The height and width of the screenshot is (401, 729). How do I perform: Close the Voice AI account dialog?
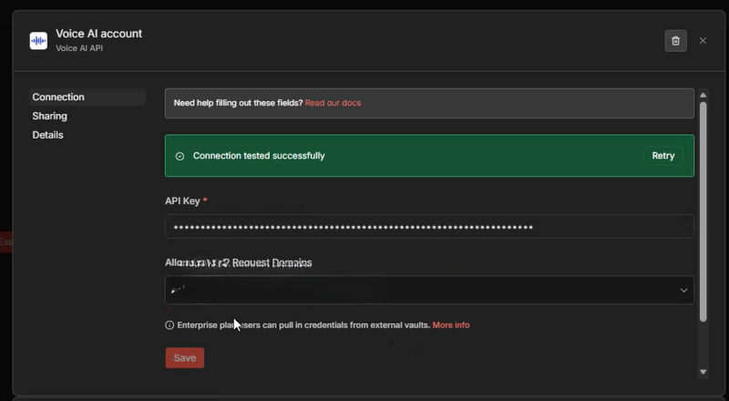pos(703,41)
